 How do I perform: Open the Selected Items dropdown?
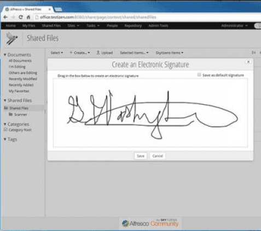coord(134,53)
